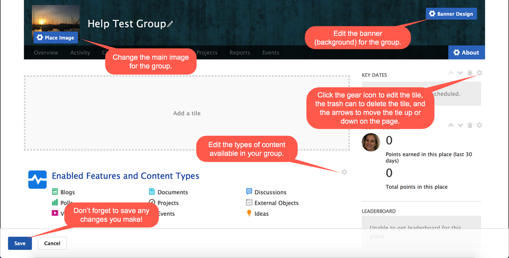The width and height of the screenshot is (509, 258).
Task: Move the Key Dates tile down
Action: (460, 73)
